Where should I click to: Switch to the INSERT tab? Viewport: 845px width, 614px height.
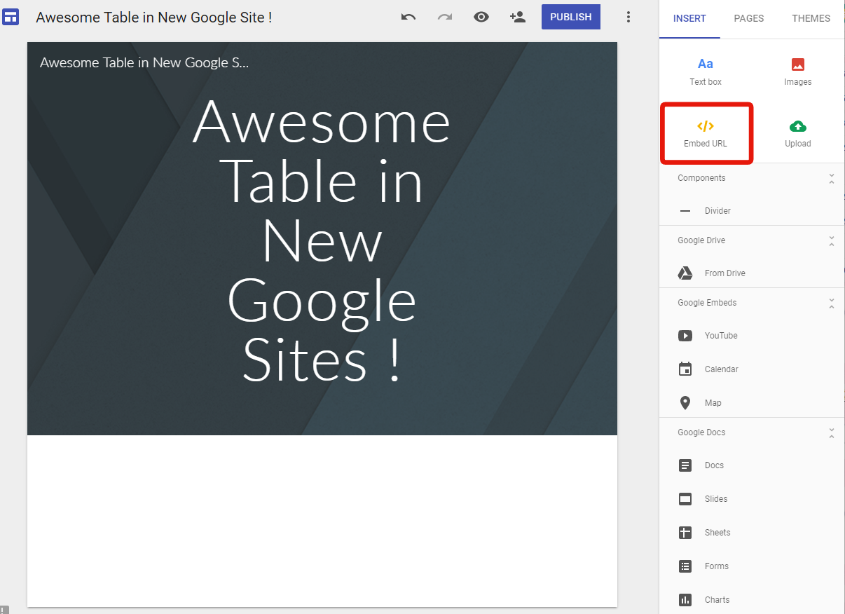pyautogui.click(x=689, y=19)
